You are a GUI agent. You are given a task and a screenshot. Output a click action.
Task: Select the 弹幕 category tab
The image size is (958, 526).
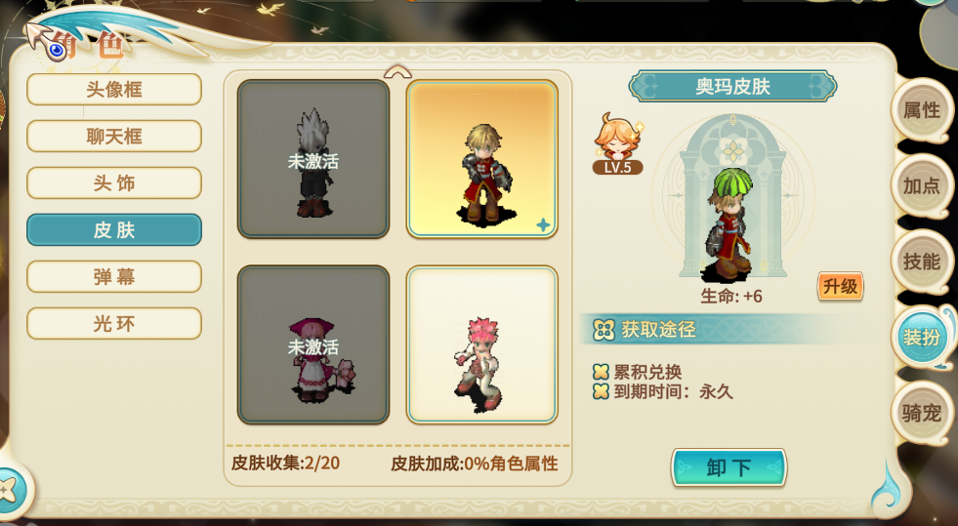click(114, 277)
